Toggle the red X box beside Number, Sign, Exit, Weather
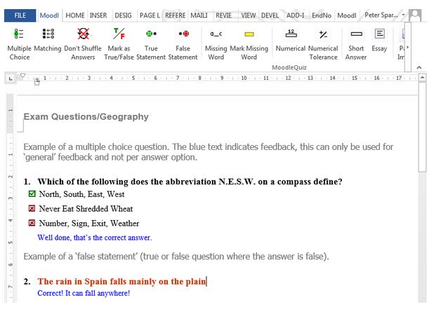This screenshot has width=434, height=316. click(32, 223)
